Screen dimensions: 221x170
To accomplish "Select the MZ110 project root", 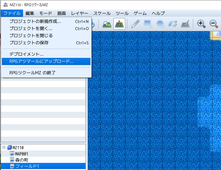I will (x=18, y=148).
